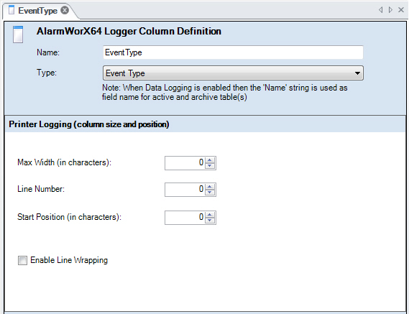
Task: Navigate to next tab with right arrow
Action: [x=390, y=10]
